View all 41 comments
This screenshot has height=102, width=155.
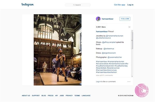click(104, 75)
